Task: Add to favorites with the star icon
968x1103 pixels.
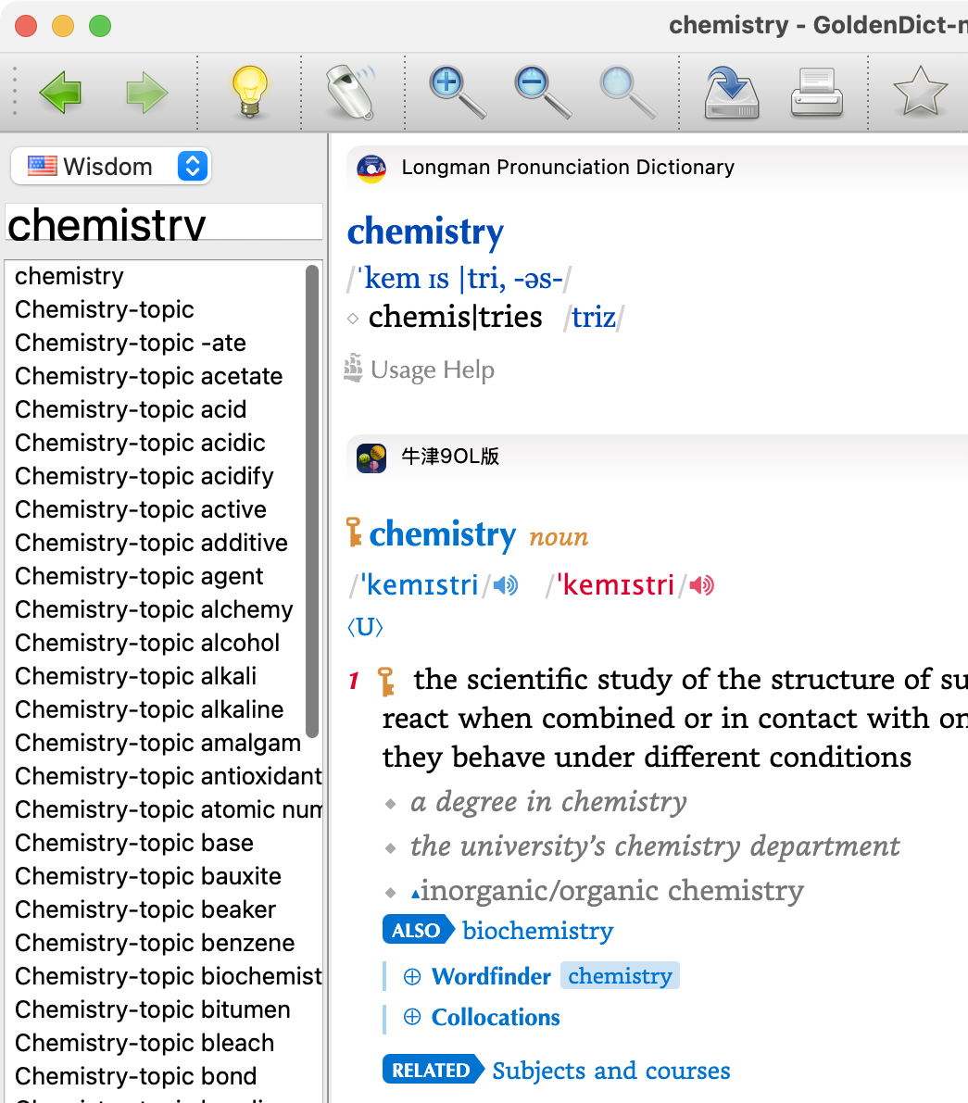Action: pos(920,91)
